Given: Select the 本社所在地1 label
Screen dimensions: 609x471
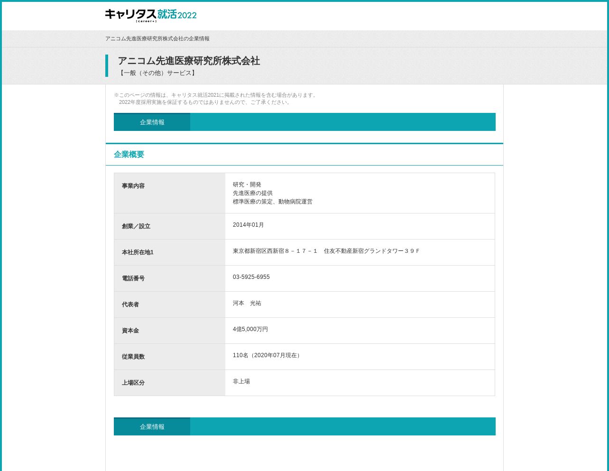Looking at the screenshot, I should tap(138, 252).
